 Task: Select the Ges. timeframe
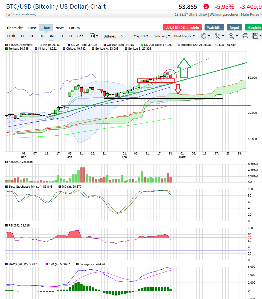[80, 36]
